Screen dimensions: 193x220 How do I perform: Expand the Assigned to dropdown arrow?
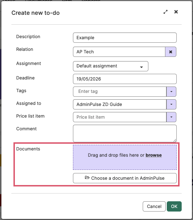pyautogui.click(x=171, y=105)
